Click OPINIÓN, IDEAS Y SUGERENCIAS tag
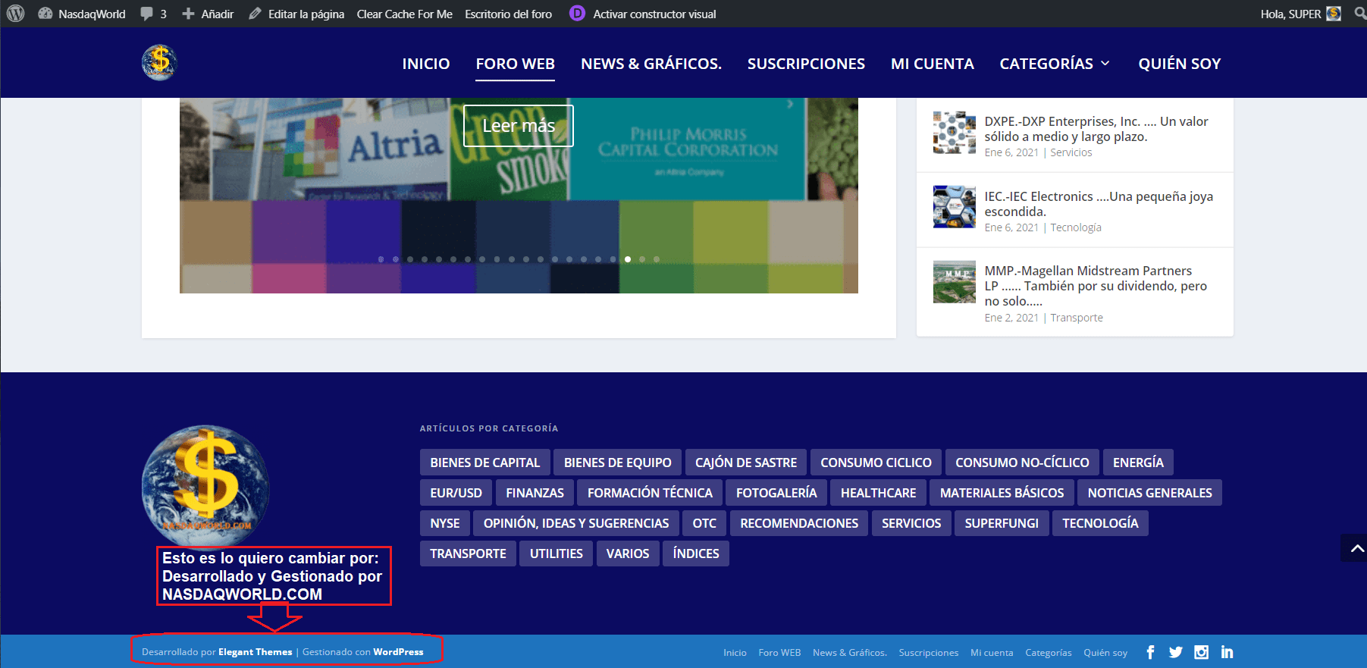 576,523
